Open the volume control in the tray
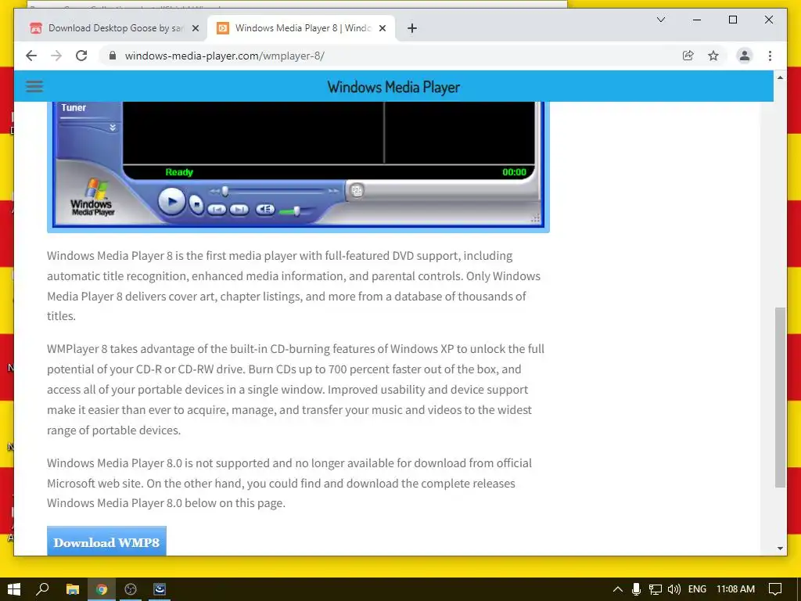 coord(674,589)
